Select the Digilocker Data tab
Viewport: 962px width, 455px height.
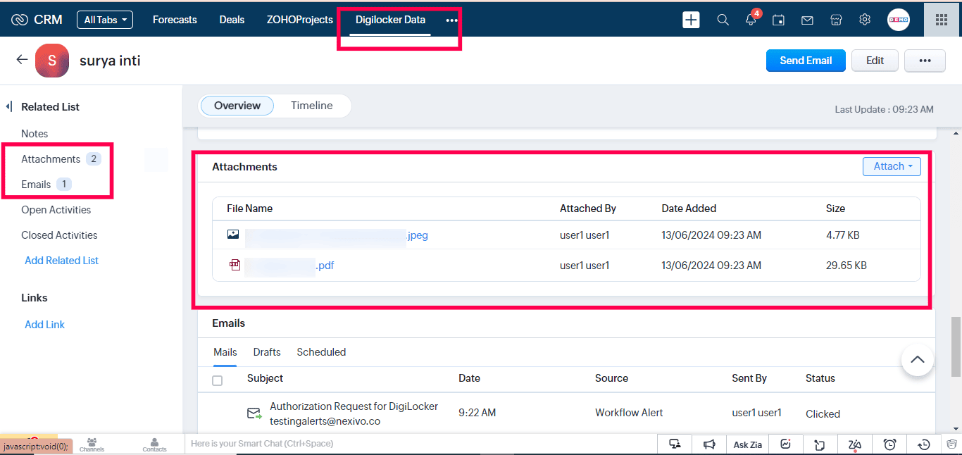coord(390,20)
